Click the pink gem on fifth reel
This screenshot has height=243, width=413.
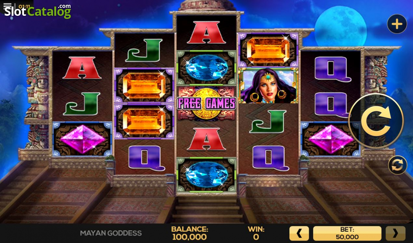331,139
